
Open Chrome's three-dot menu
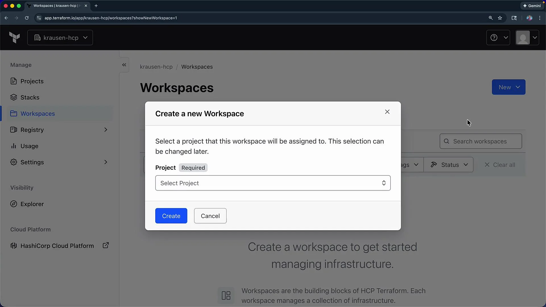[540, 18]
